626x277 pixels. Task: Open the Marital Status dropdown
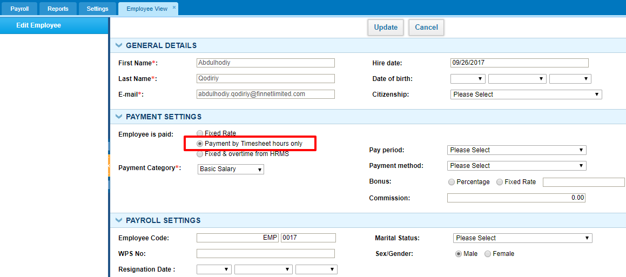point(523,238)
